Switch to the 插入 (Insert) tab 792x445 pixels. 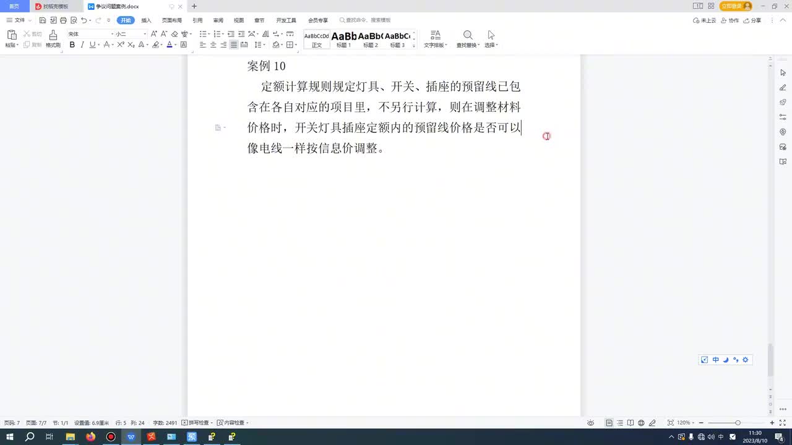146,20
